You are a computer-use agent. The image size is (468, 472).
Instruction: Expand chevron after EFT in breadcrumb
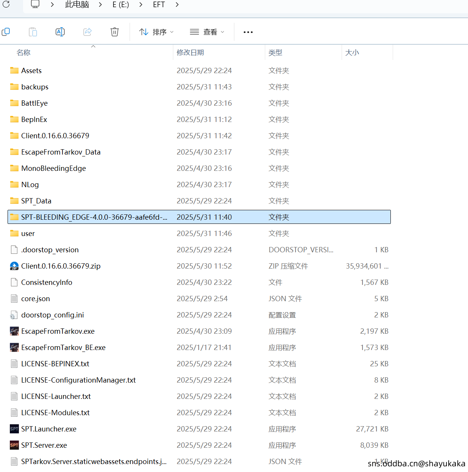(x=177, y=5)
